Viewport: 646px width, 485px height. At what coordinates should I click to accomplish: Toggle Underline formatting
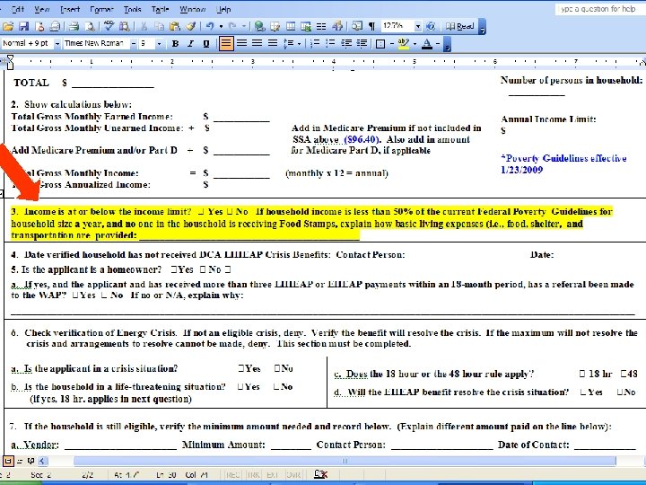point(206,43)
